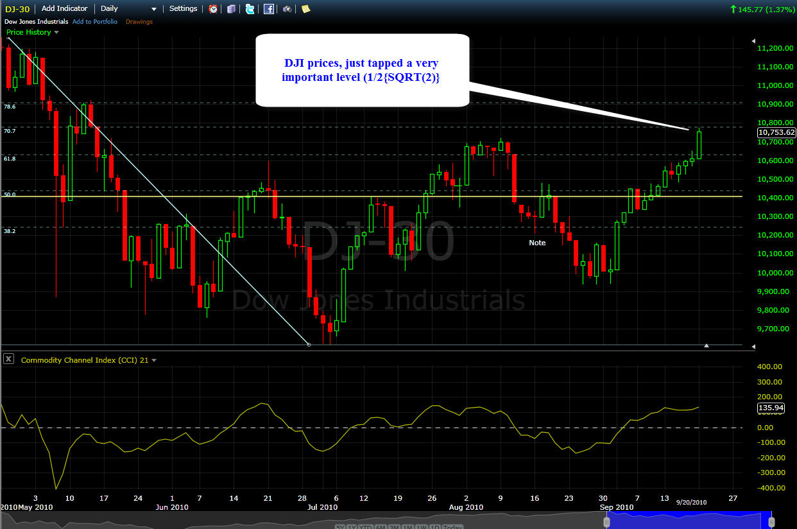Click the Add to Portfolio link

95,22
